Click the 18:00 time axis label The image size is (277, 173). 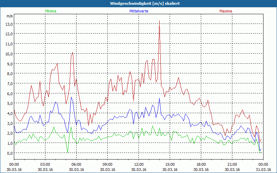pos(201,165)
